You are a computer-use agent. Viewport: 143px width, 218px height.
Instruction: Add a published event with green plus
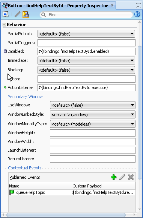[114, 177]
